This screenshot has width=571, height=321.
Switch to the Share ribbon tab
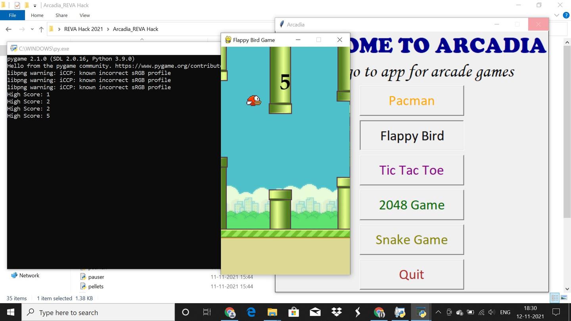tap(61, 15)
